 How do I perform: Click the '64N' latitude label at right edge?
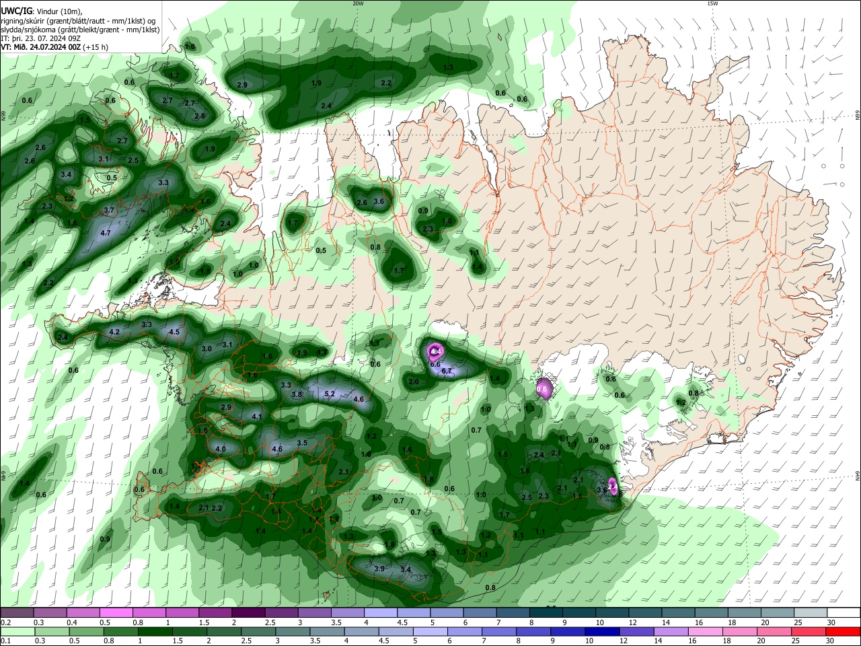[x=858, y=475]
